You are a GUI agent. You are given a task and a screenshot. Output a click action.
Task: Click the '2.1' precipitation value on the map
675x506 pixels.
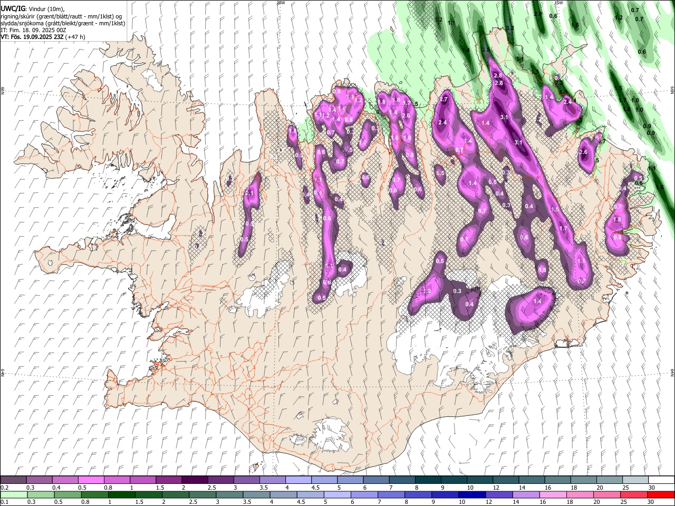249,193
